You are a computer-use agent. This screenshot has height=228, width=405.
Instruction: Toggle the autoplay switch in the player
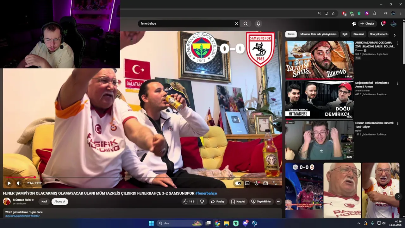238,183
